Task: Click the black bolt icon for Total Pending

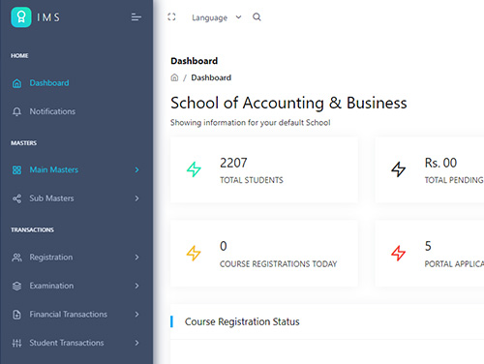Action: 399,169
